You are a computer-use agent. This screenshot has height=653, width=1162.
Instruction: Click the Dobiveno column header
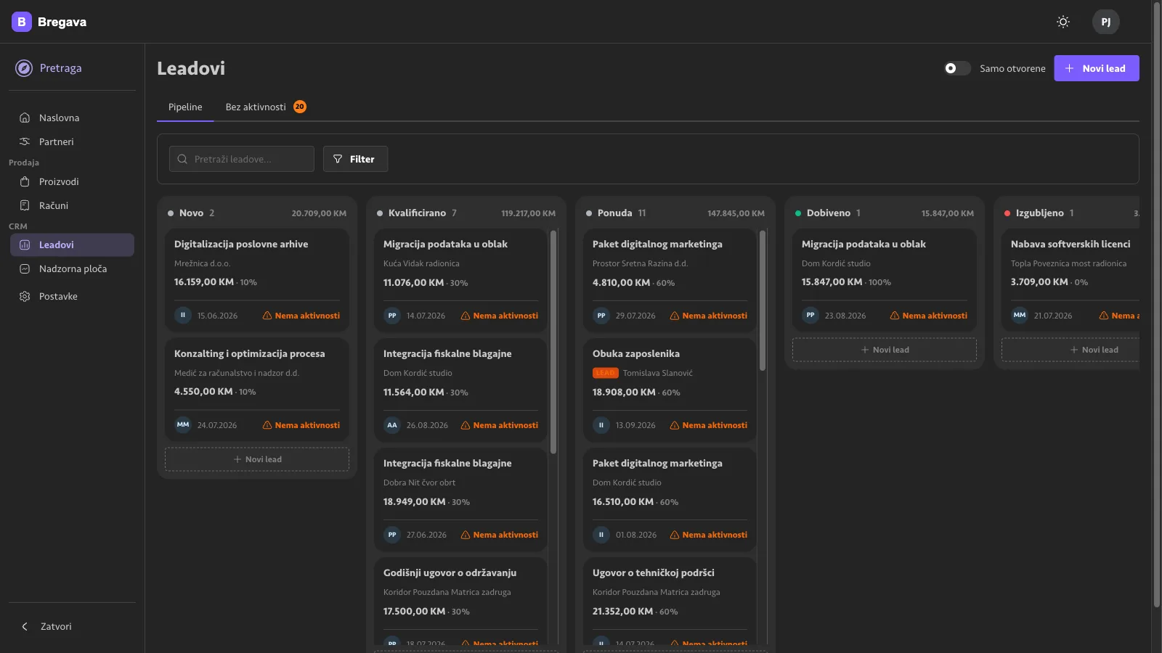pyautogui.click(x=885, y=213)
